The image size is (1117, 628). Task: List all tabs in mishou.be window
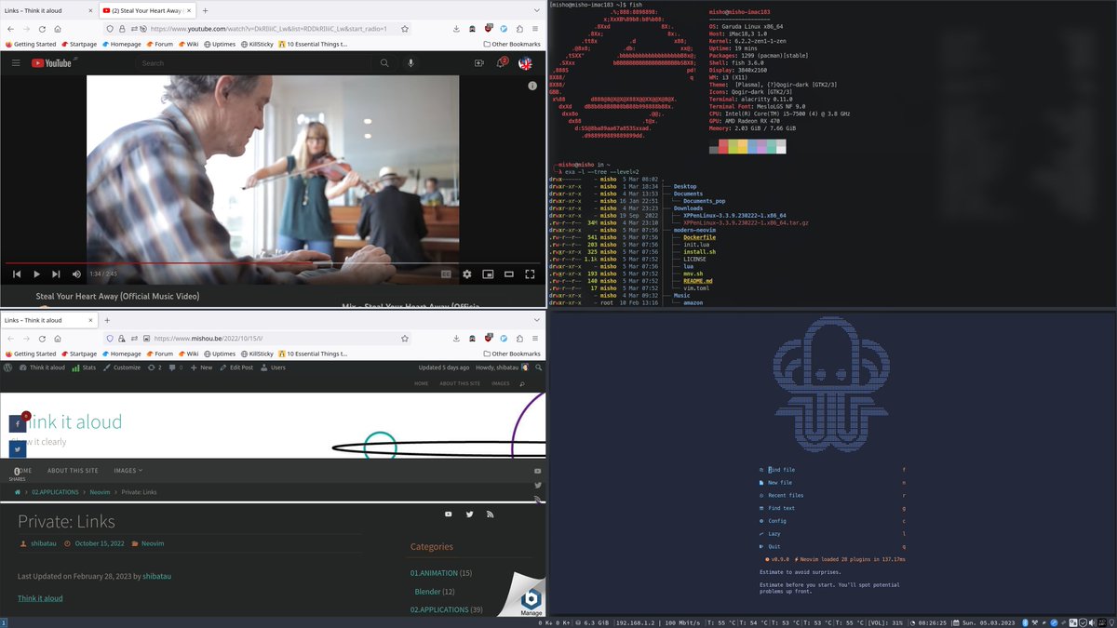coord(536,320)
